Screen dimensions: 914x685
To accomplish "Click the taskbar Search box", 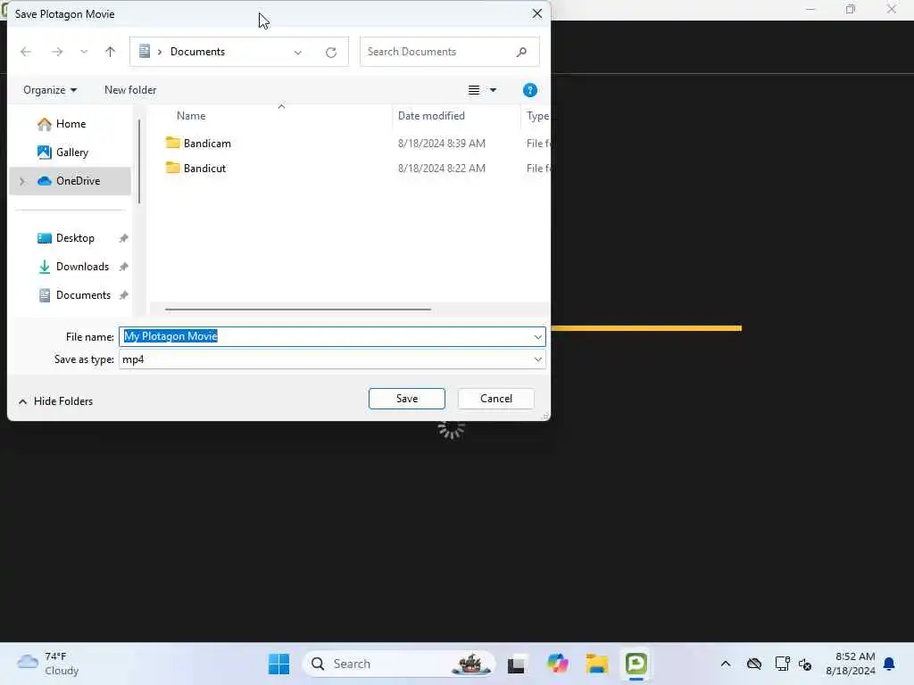I will coord(399,664).
